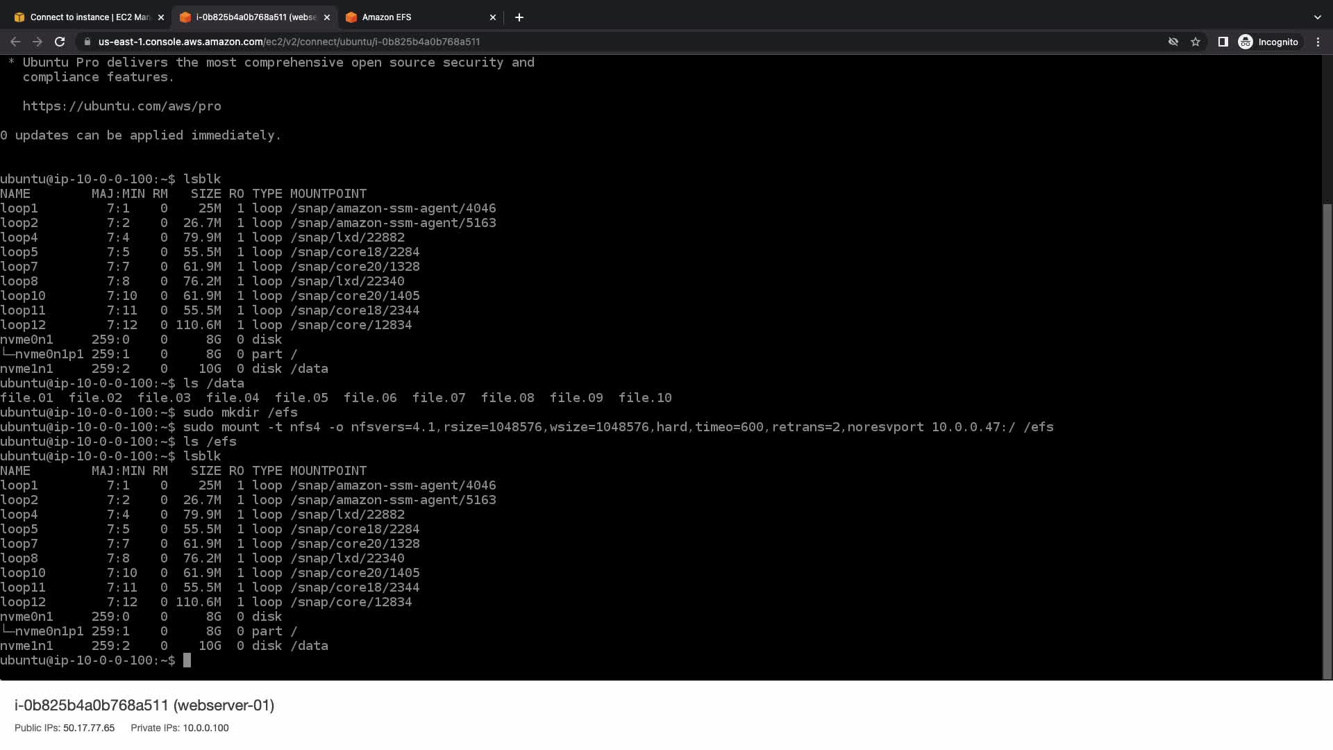
Task: Click the site lock icon
Action: (87, 42)
